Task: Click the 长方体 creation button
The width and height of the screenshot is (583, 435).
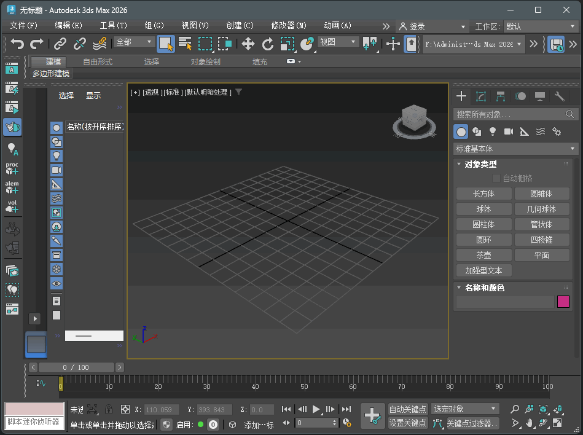Action: (x=483, y=193)
